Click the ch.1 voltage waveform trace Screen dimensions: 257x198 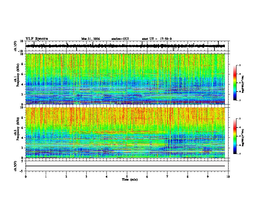pyautogui.click(x=125, y=46)
